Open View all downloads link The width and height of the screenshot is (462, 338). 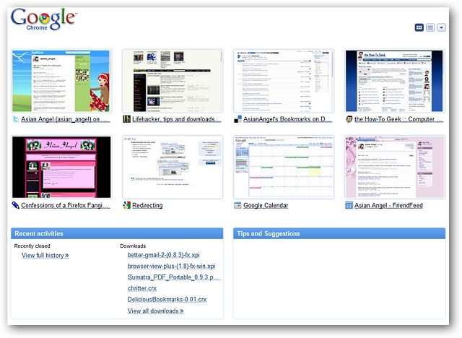tap(156, 311)
